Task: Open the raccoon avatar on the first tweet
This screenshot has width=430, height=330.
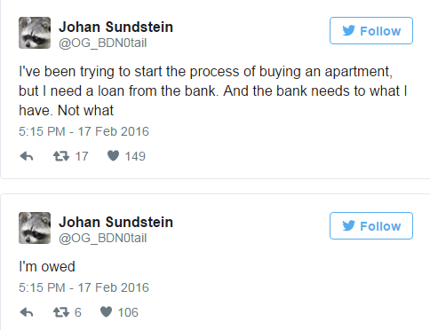Action: [35, 33]
